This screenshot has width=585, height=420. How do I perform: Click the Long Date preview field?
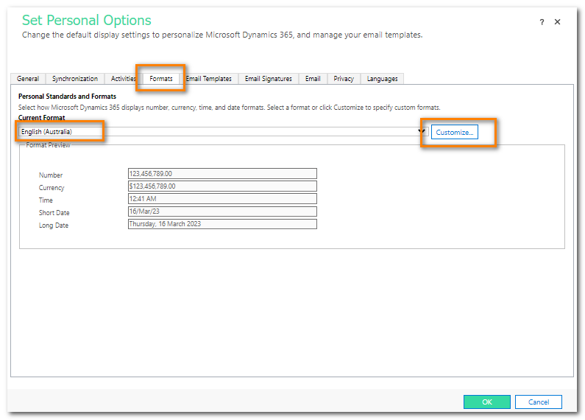tap(222, 224)
